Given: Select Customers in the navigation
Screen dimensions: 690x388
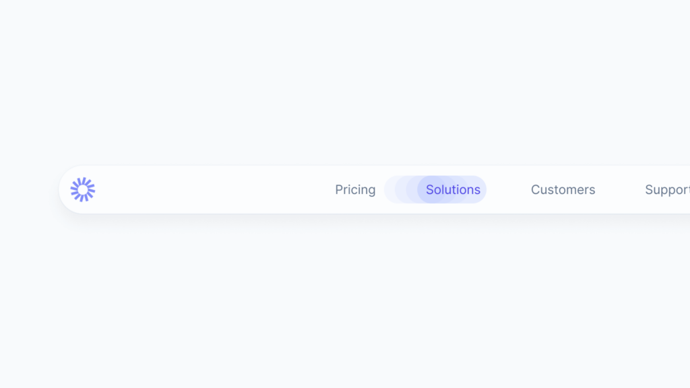Looking at the screenshot, I should tap(563, 189).
